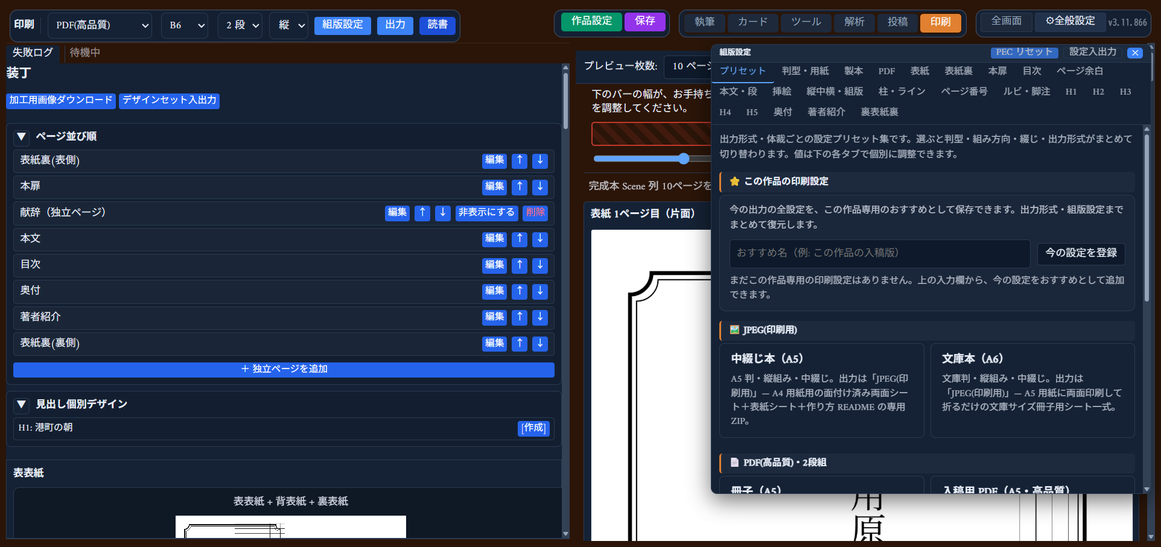Open the PDF(高品質) output format dropdown
Viewport: 1161px width, 547px height.
(x=100, y=25)
